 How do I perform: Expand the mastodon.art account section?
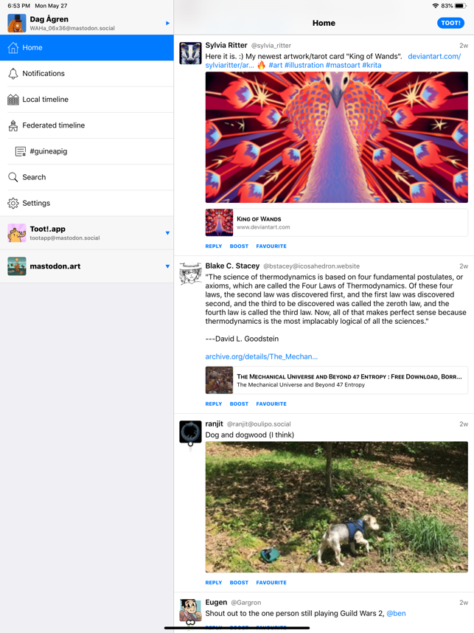pyautogui.click(x=167, y=266)
